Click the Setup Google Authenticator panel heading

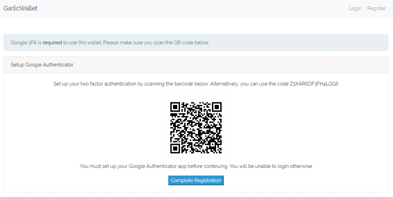point(42,65)
